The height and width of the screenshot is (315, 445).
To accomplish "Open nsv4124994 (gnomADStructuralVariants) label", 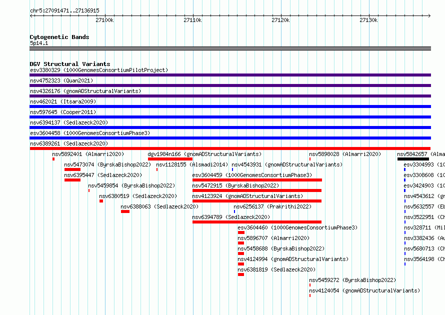I will click(293, 259).
